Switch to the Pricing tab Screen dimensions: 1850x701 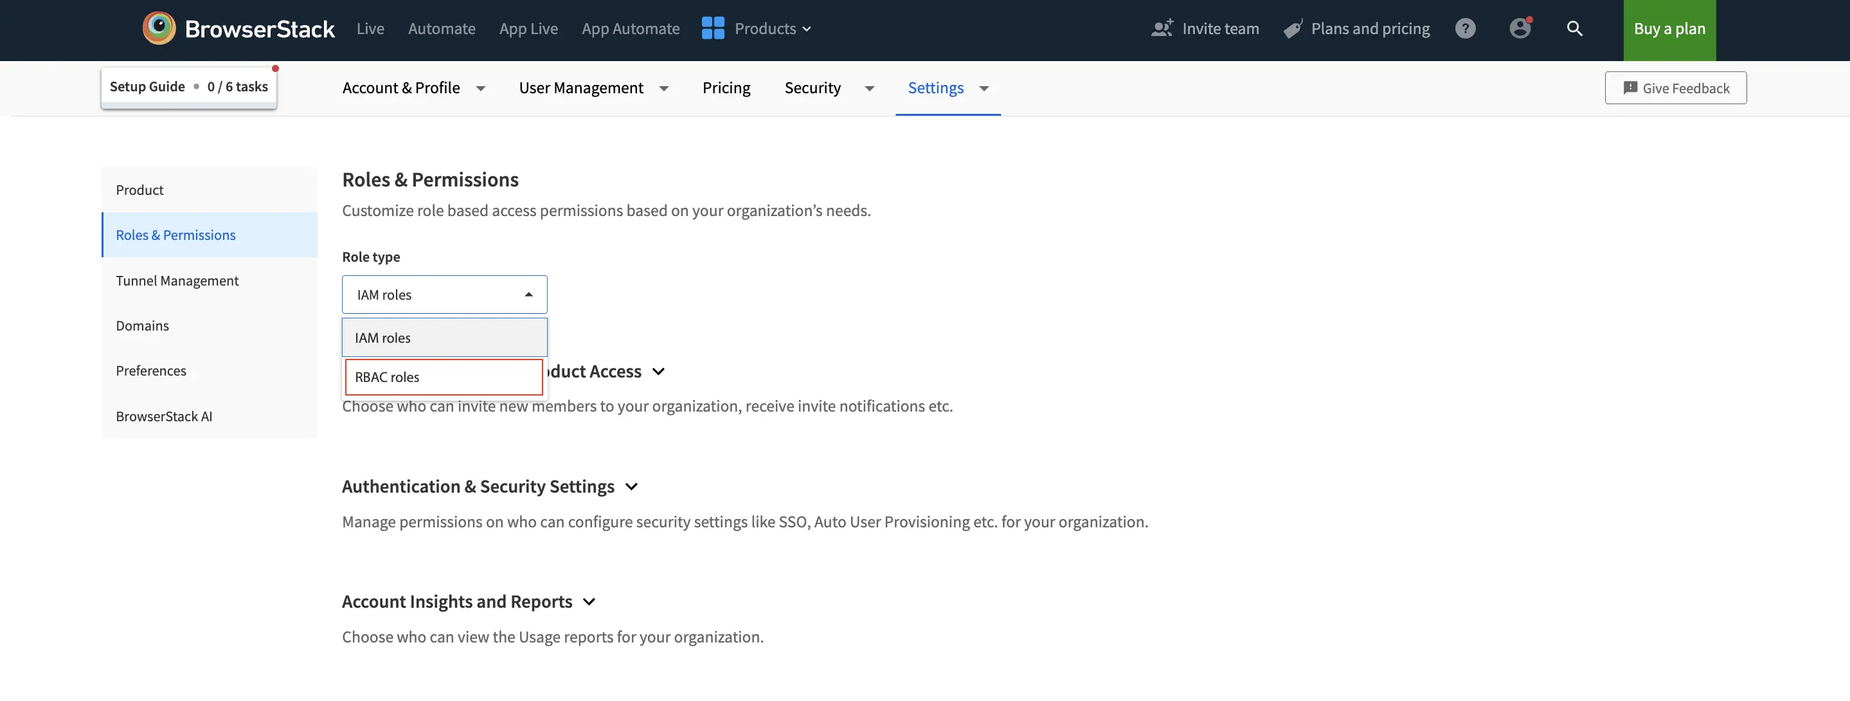[726, 87]
